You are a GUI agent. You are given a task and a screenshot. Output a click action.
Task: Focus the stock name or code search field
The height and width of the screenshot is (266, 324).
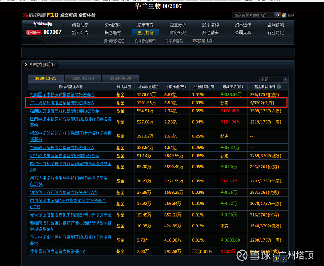click(x=254, y=15)
